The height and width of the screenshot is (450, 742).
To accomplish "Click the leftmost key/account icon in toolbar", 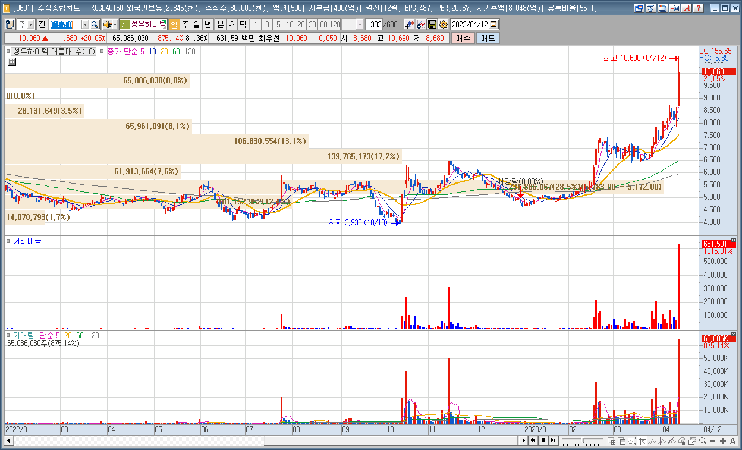I will [x=10, y=24].
